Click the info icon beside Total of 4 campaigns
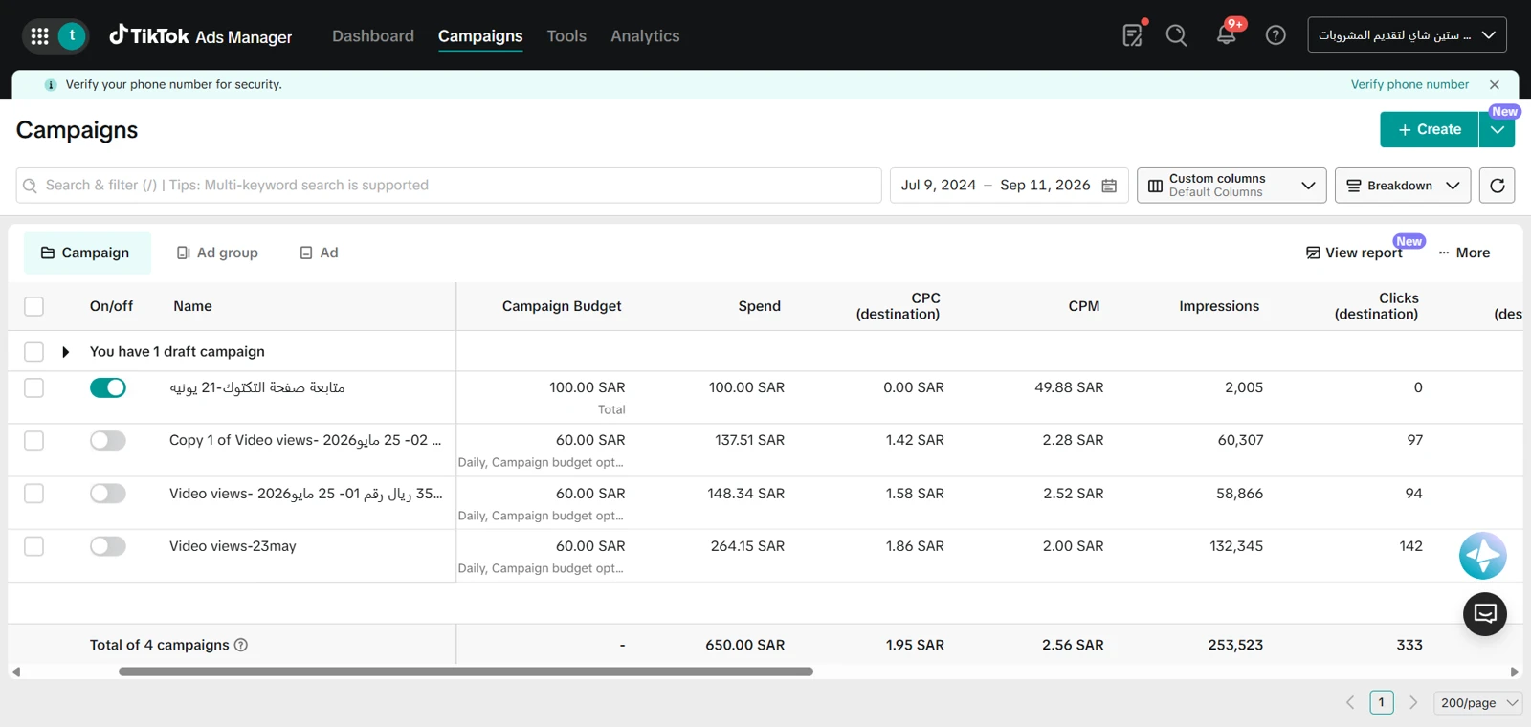 coord(241,645)
